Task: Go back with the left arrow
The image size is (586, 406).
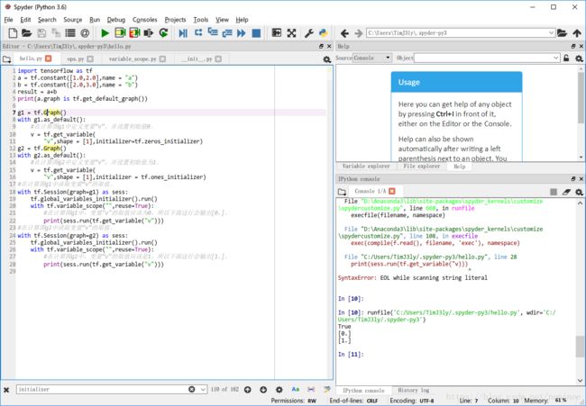Action: (344, 33)
